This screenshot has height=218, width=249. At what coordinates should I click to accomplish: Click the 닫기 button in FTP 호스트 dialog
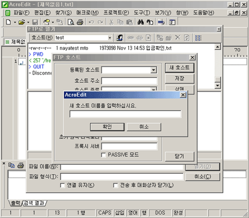(179, 156)
